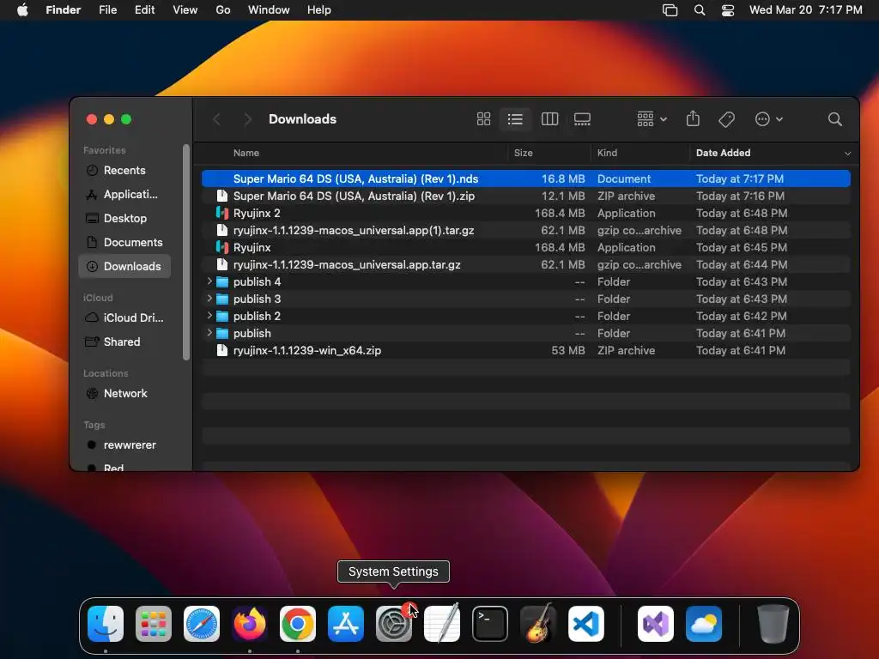Go back with the back arrow
Screen dimensions: 879x659
coord(217,118)
